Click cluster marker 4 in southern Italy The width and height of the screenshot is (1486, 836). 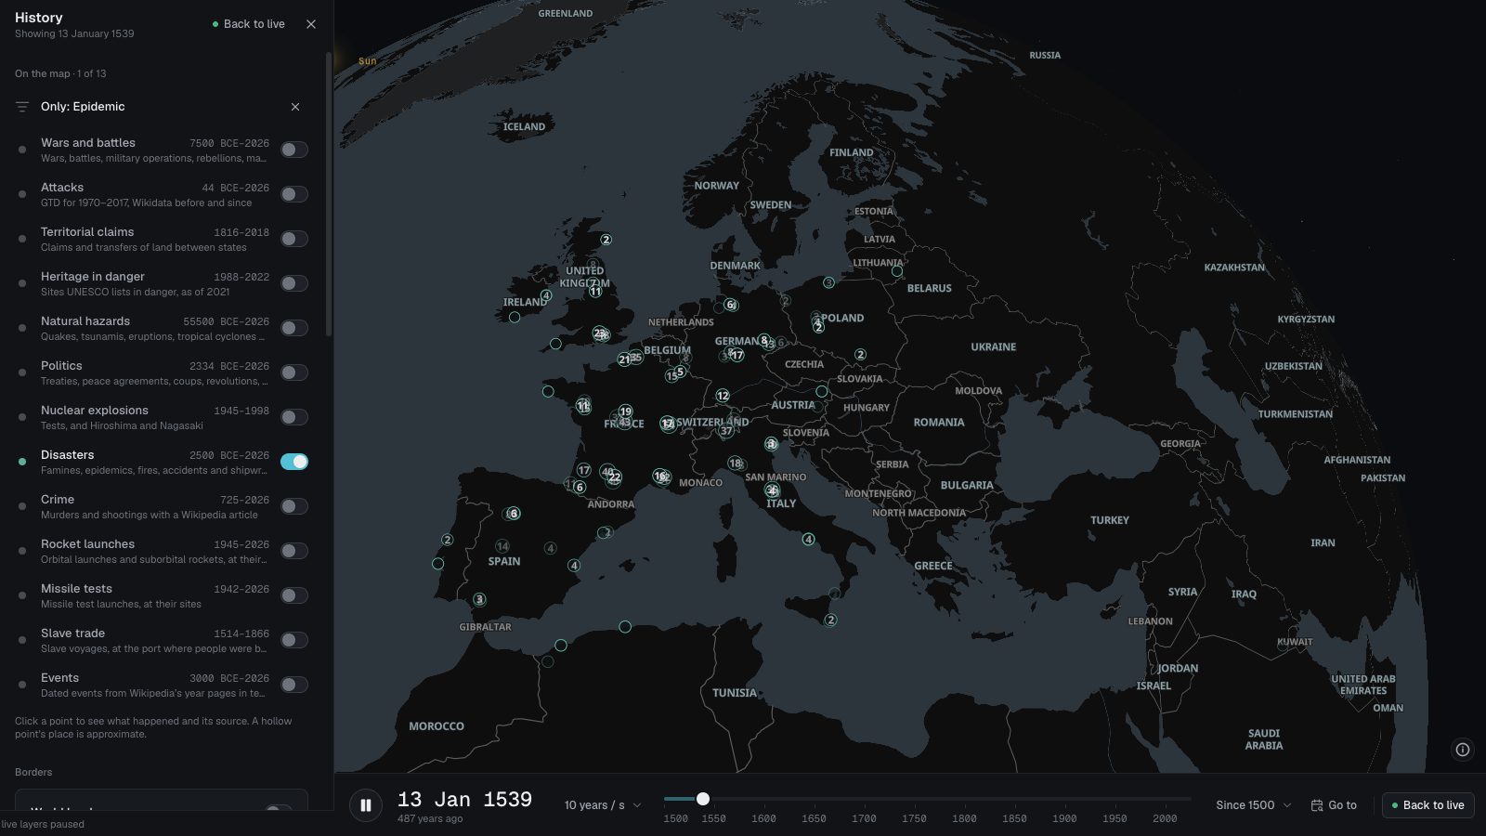[x=808, y=540]
